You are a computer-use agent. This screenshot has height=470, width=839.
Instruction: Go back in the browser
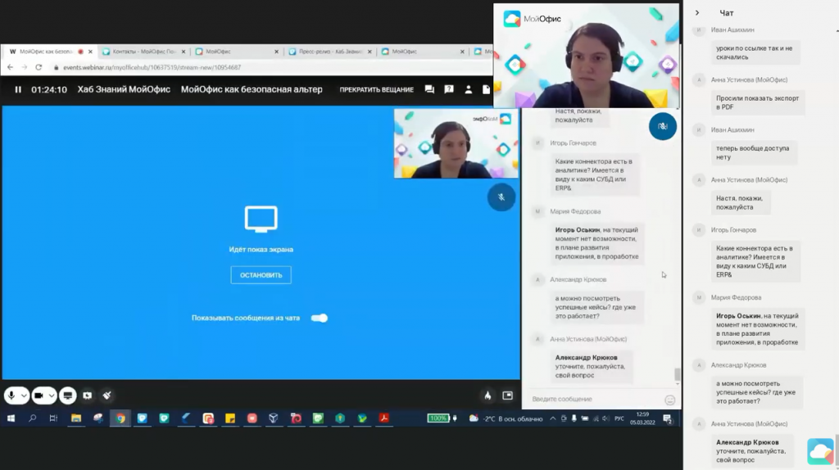tap(10, 67)
